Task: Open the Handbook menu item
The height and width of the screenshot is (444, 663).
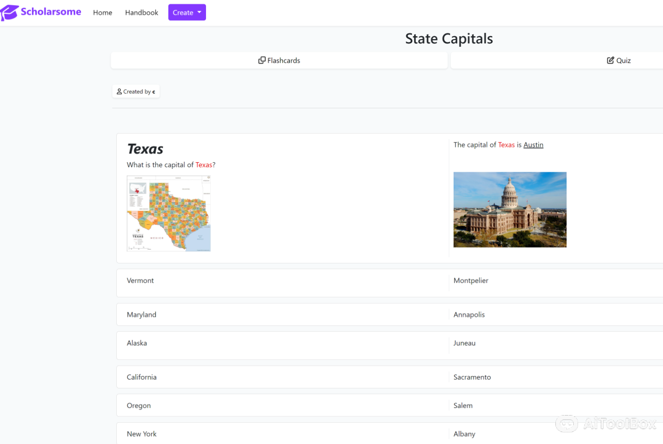Action: point(141,13)
